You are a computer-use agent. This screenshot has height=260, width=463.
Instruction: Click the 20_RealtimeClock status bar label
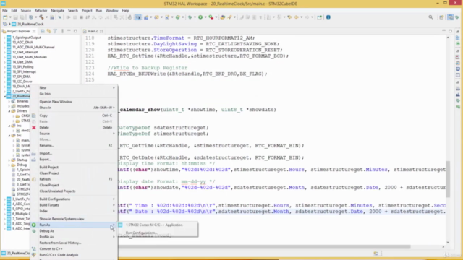point(18,253)
